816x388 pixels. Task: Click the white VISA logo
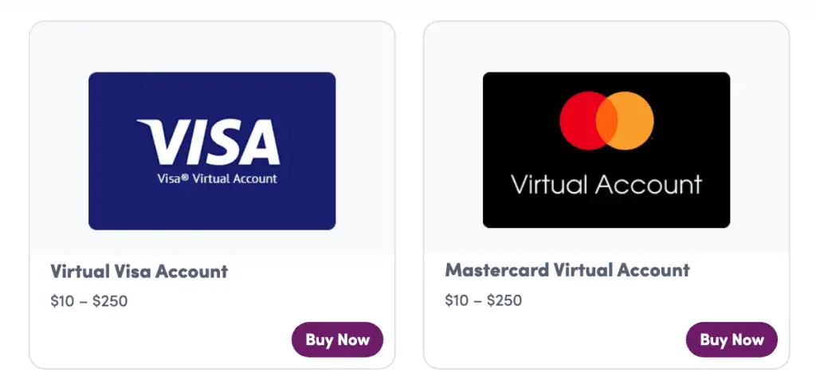coord(209,142)
